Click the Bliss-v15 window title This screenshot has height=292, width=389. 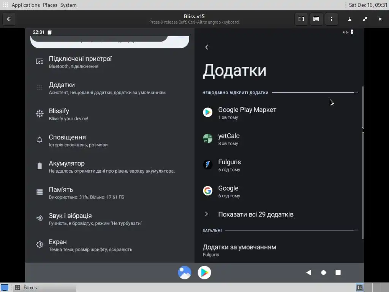[194, 16]
